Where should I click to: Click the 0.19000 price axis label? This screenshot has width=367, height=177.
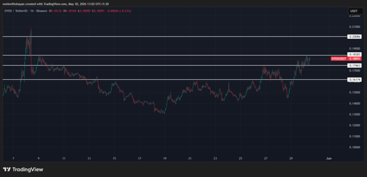(x=355, y=49)
